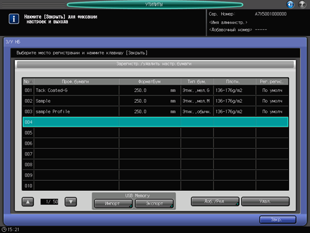Click the Удал. button
This screenshot has height=233, width=310.
pyautogui.click(x=265, y=201)
